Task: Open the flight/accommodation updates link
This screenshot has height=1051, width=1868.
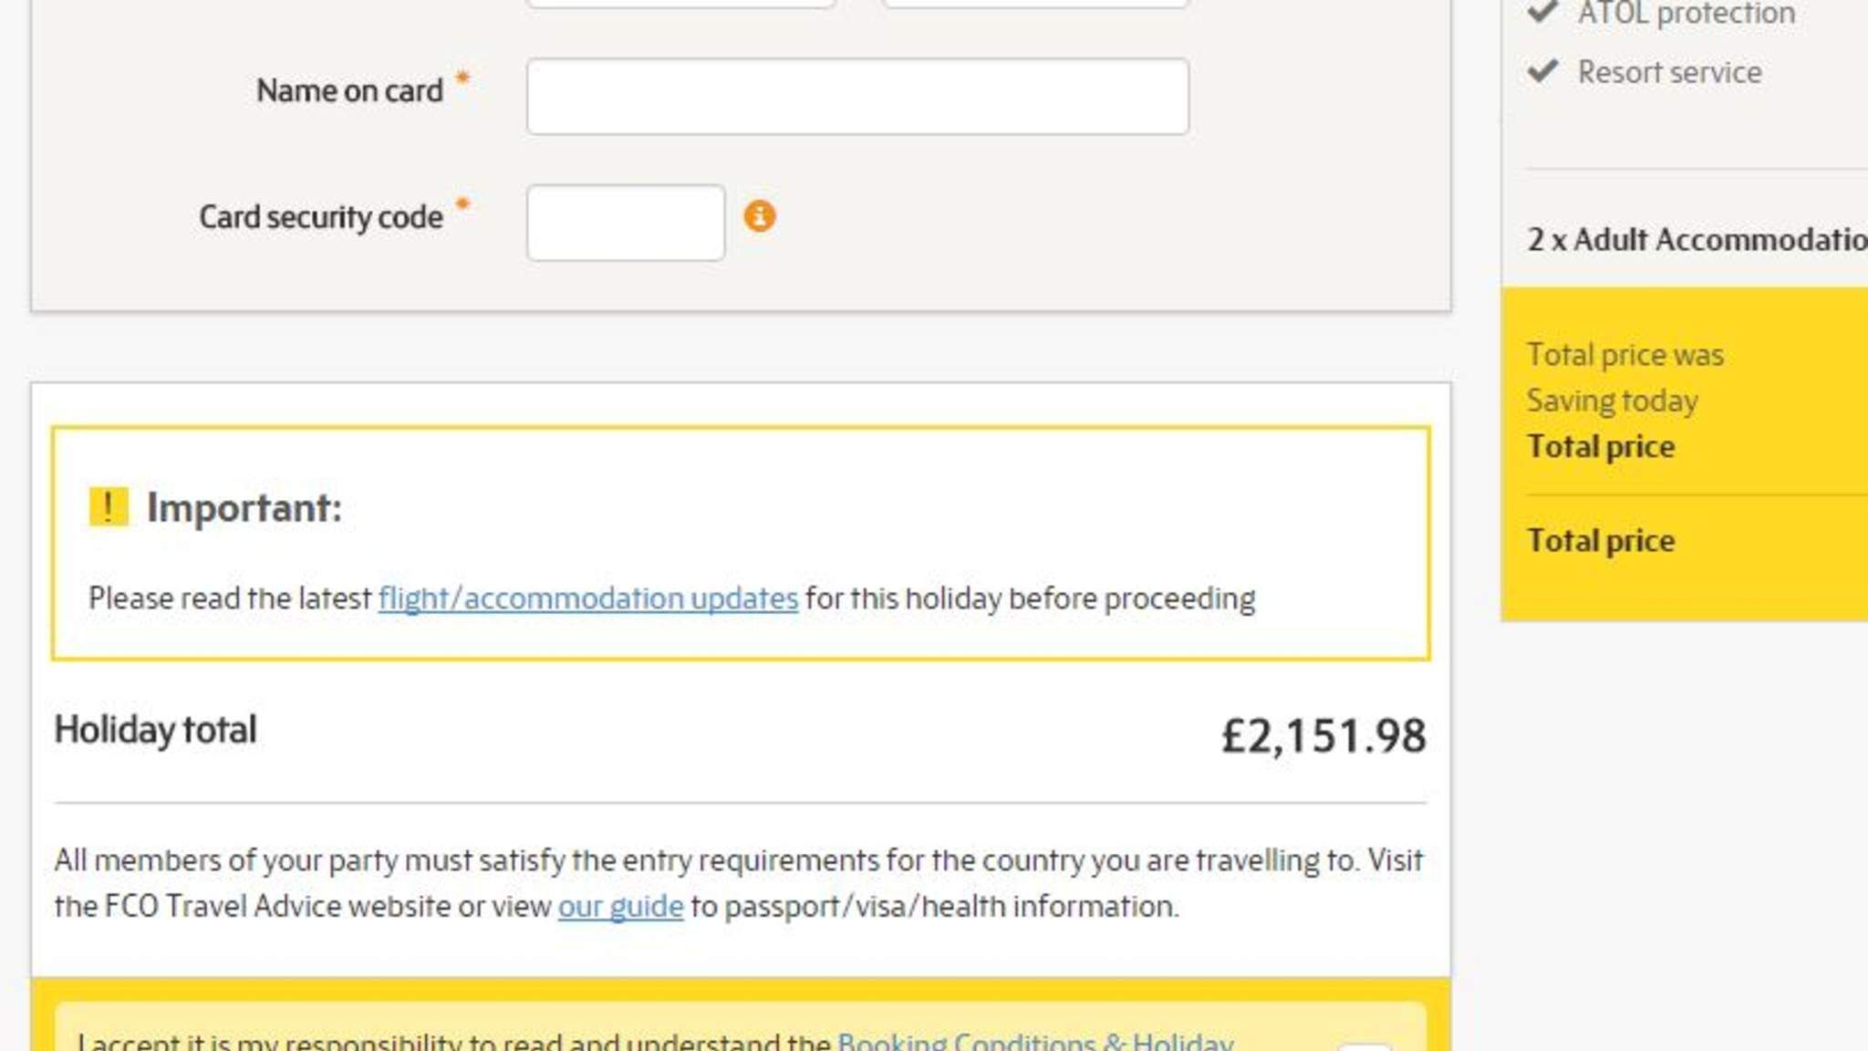Action: coord(588,598)
